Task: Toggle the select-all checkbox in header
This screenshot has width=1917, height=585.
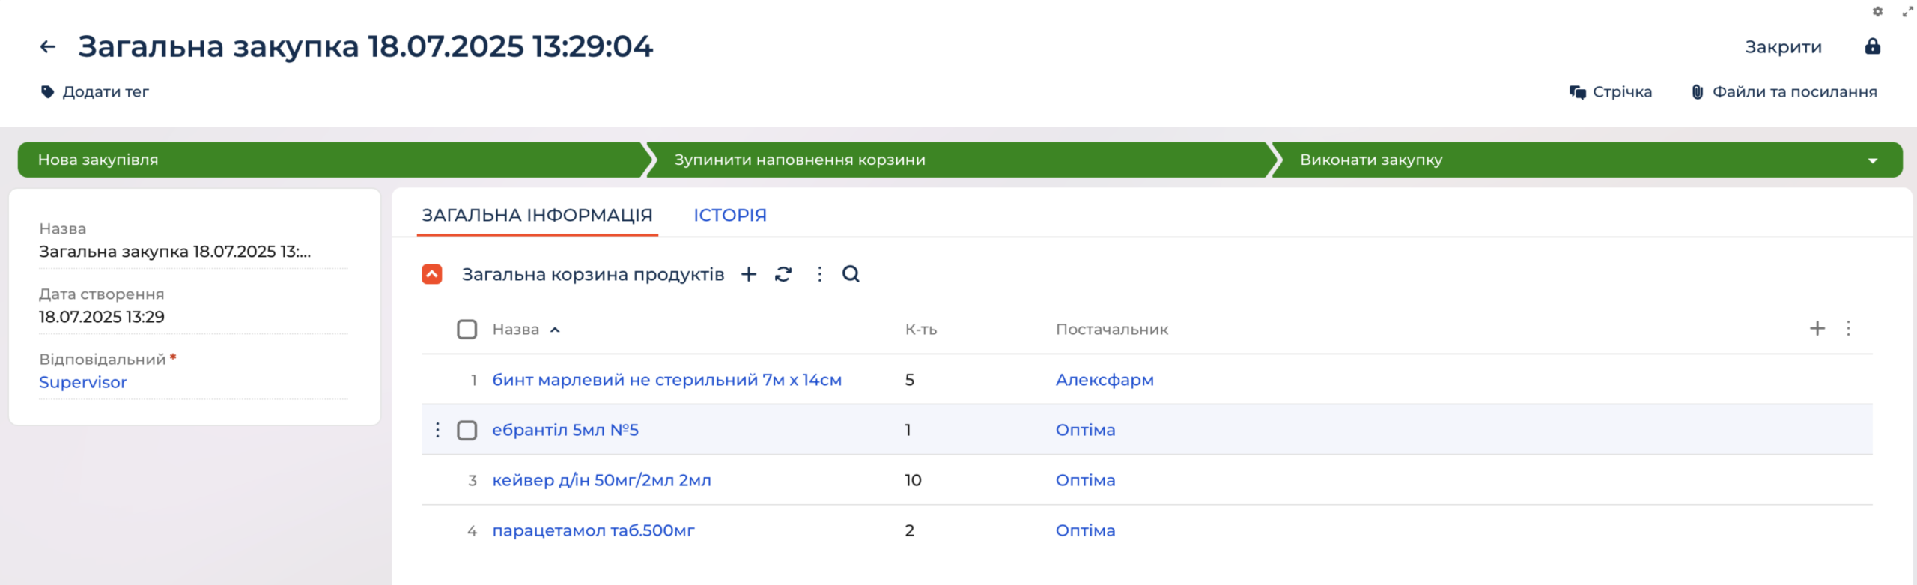Action: (x=467, y=329)
